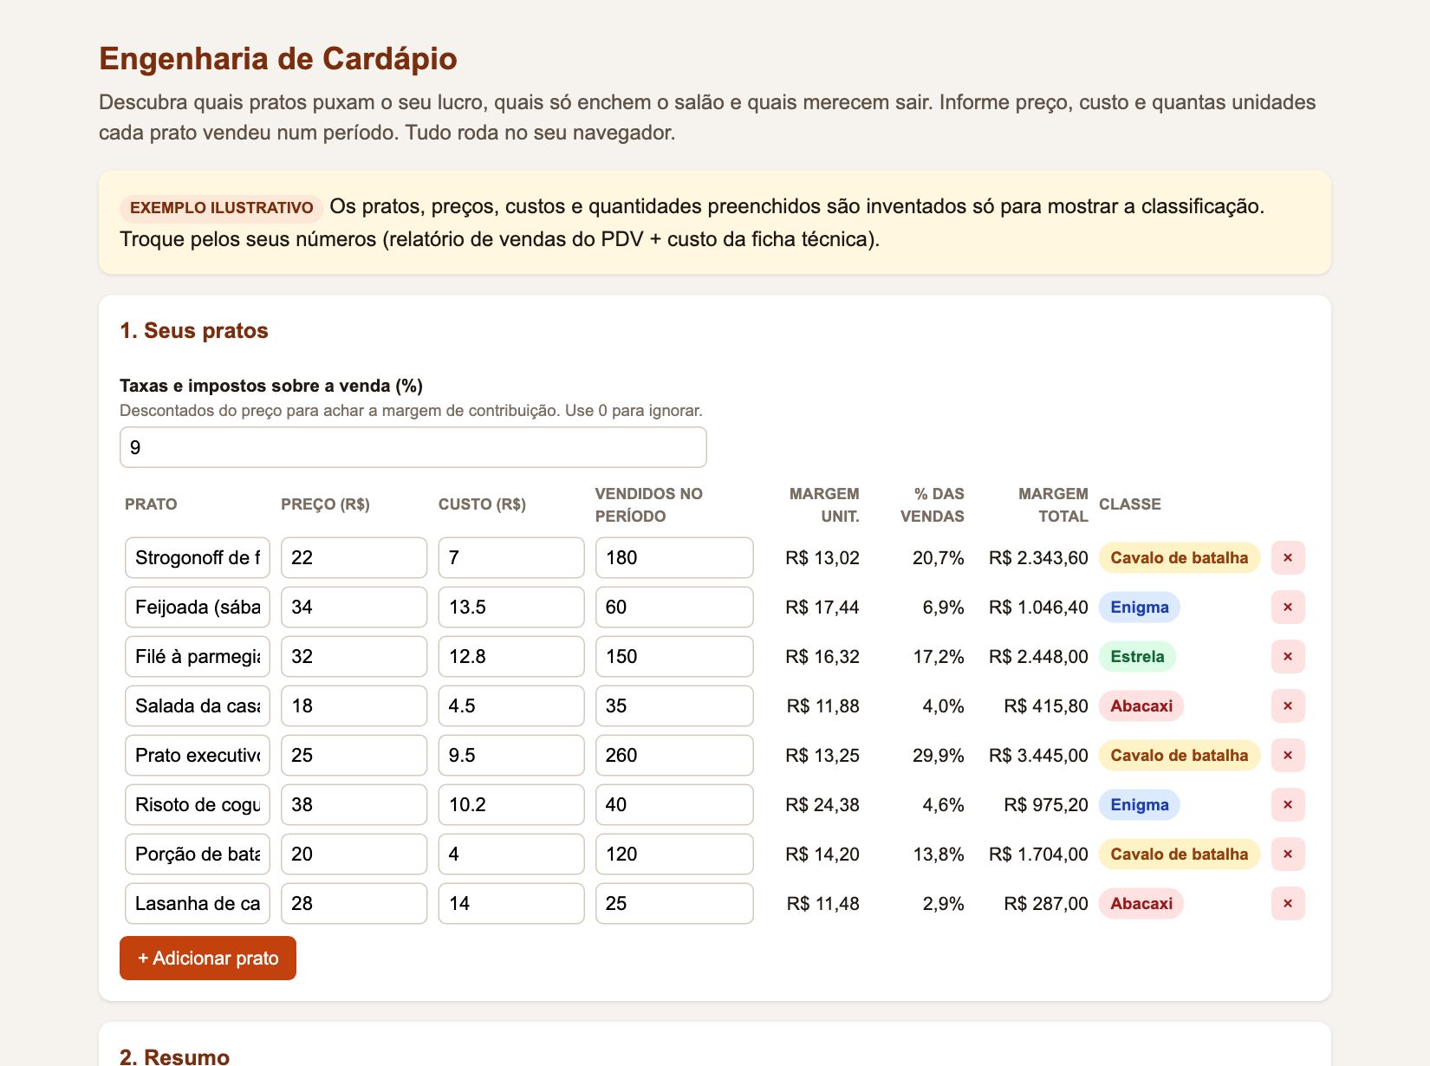This screenshot has width=1430, height=1066.
Task: Remove the Filé à parmegiana row via ×
Action: coord(1288,656)
